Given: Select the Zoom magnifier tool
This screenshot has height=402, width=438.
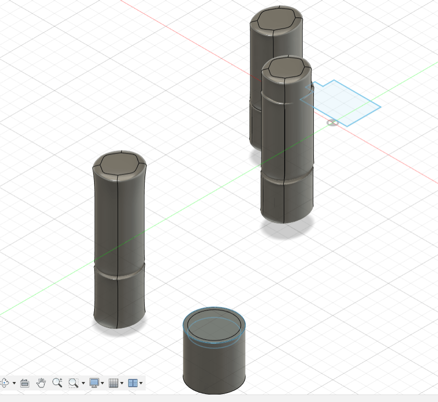Looking at the screenshot, I should 57,383.
